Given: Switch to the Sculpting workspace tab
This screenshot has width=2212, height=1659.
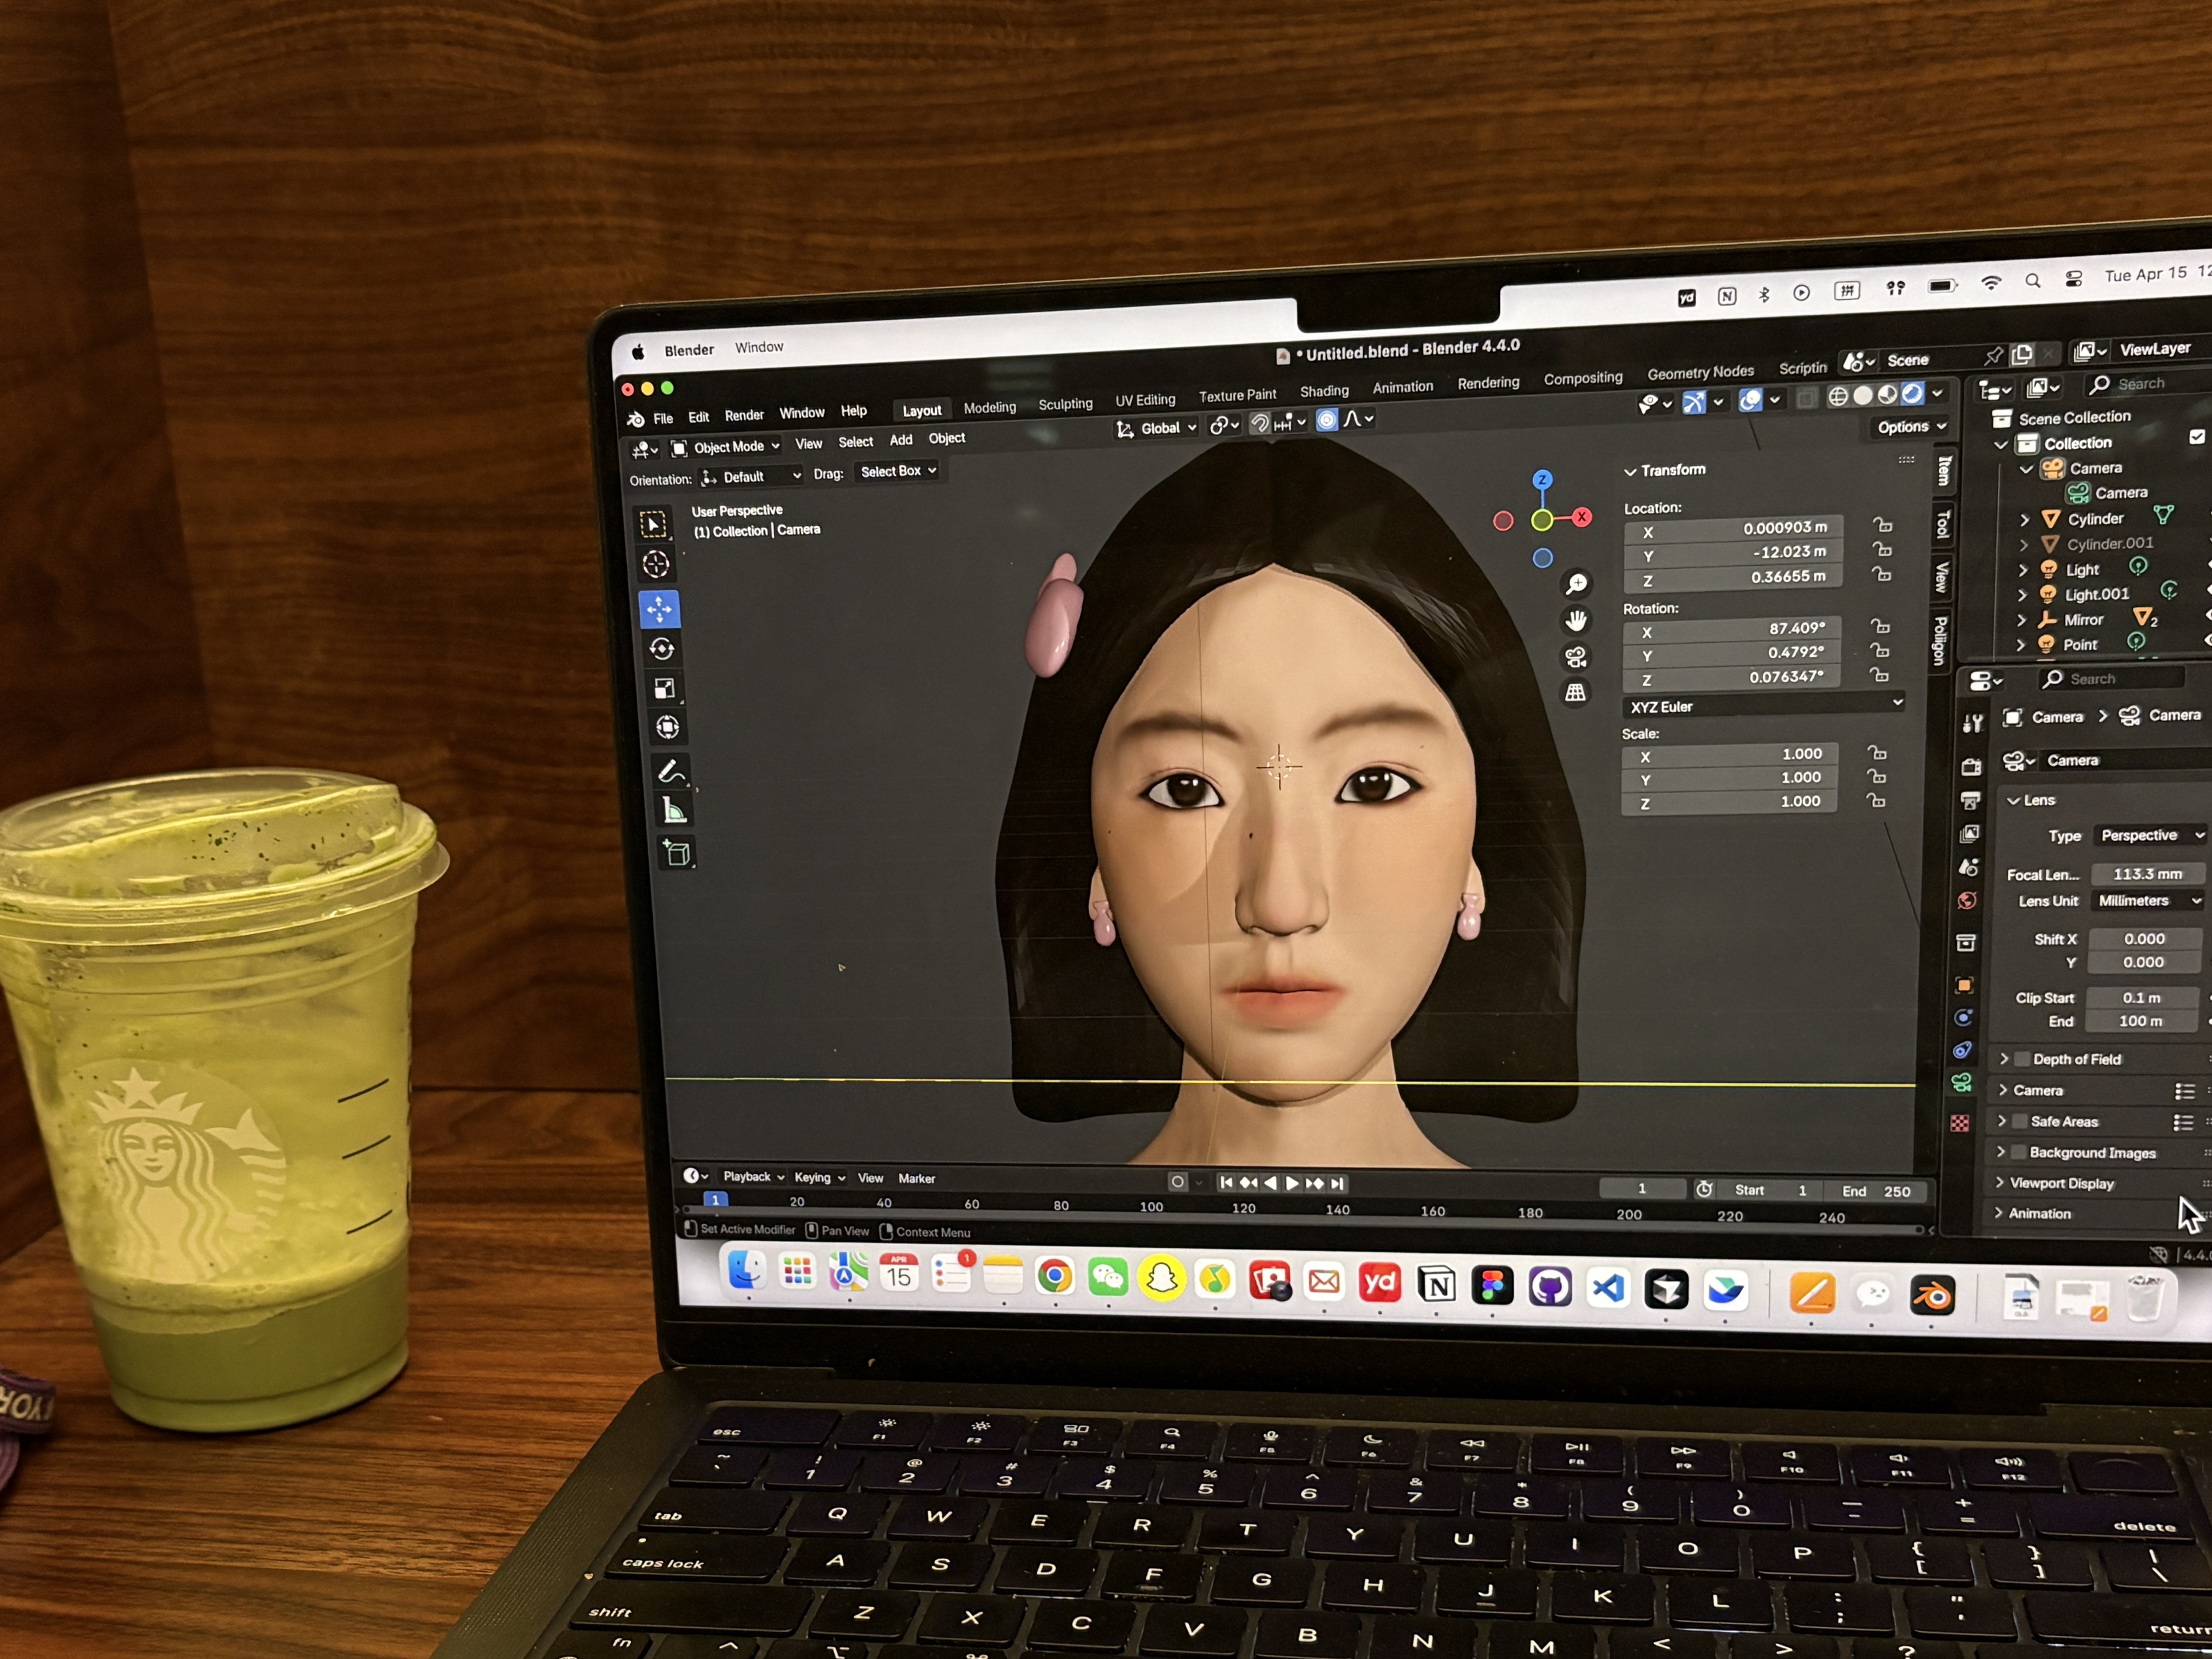Looking at the screenshot, I should pos(1065,404).
